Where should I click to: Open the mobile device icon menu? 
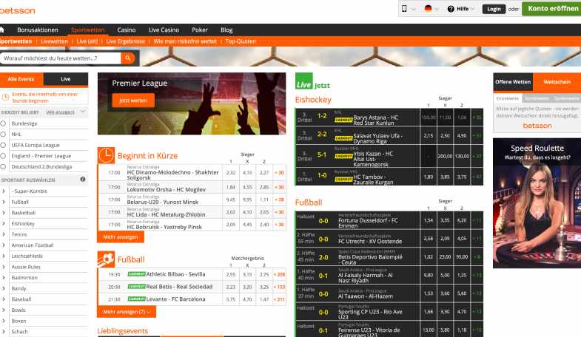point(404,9)
